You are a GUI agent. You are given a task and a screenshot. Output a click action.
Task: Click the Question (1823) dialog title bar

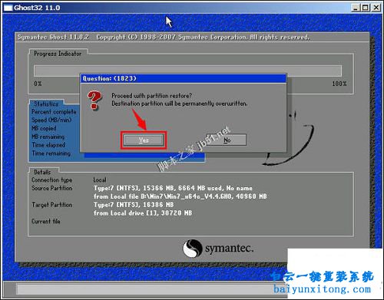click(184, 78)
